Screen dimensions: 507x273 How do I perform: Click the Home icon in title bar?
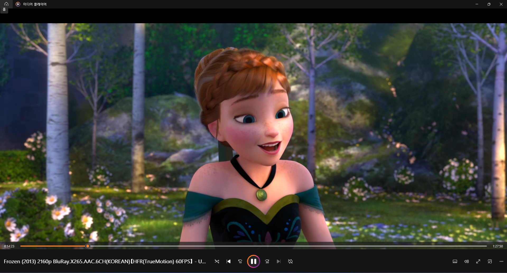pos(6,4)
